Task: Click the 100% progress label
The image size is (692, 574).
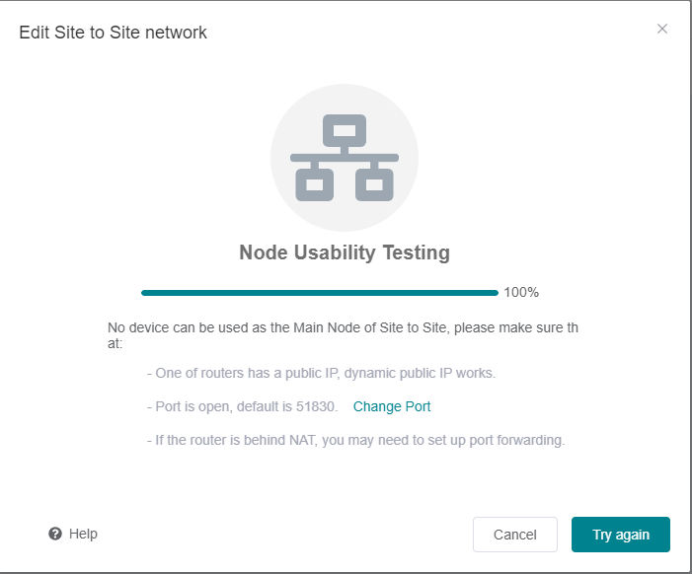Action: [521, 292]
